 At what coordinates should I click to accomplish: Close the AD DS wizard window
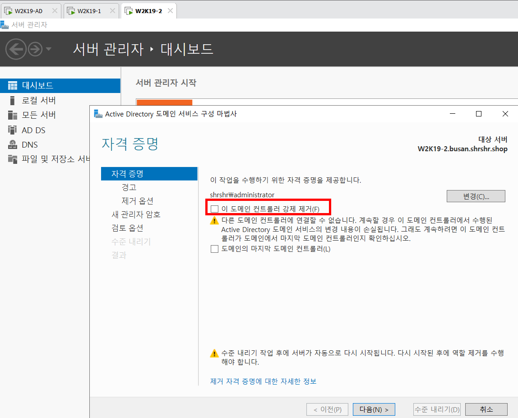505,114
